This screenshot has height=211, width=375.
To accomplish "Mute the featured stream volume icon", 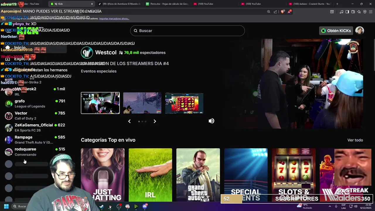I will (x=211, y=121).
